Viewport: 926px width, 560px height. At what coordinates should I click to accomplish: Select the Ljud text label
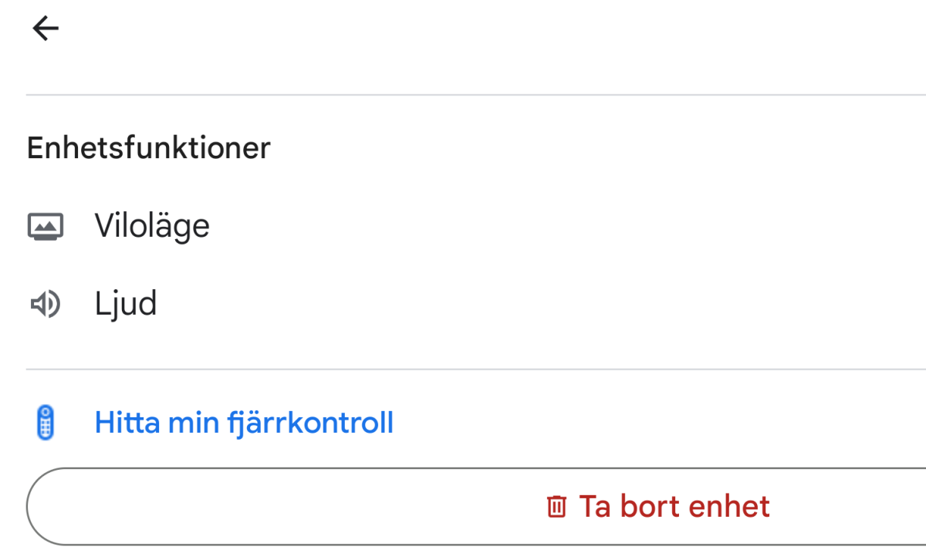tap(126, 305)
